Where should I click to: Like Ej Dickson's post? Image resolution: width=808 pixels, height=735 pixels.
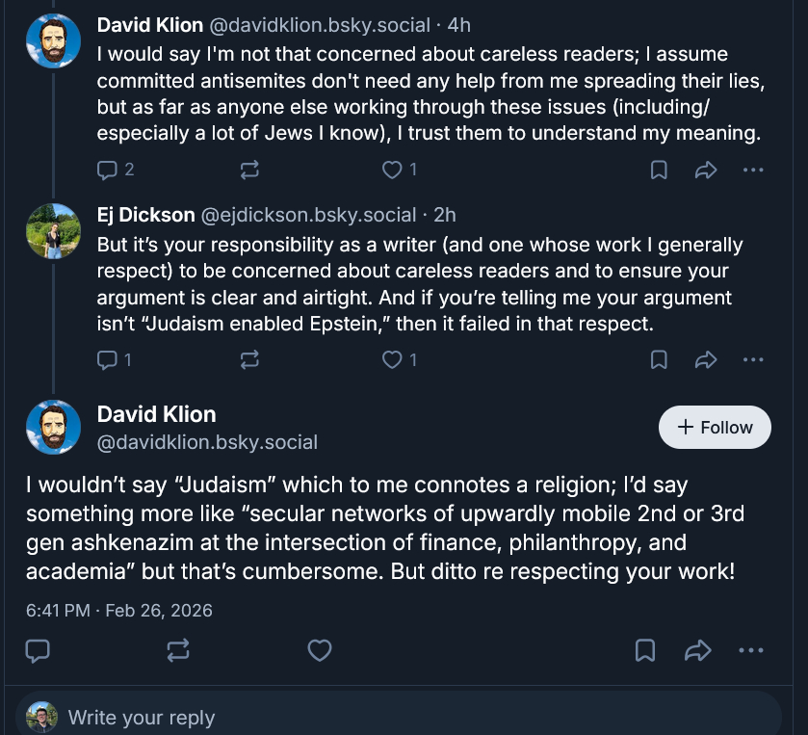[392, 360]
